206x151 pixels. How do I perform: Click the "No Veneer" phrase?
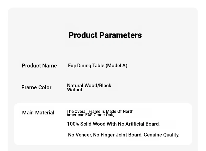pyautogui.click(x=80, y=135)
